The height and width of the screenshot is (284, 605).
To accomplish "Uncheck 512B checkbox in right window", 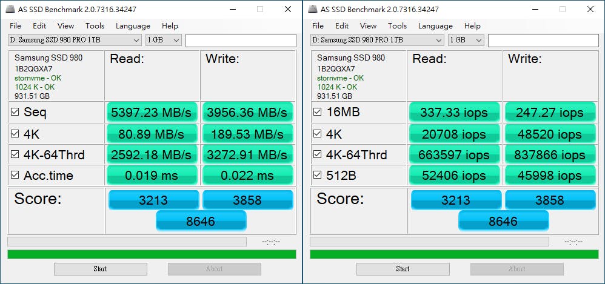I will (317, 175).
